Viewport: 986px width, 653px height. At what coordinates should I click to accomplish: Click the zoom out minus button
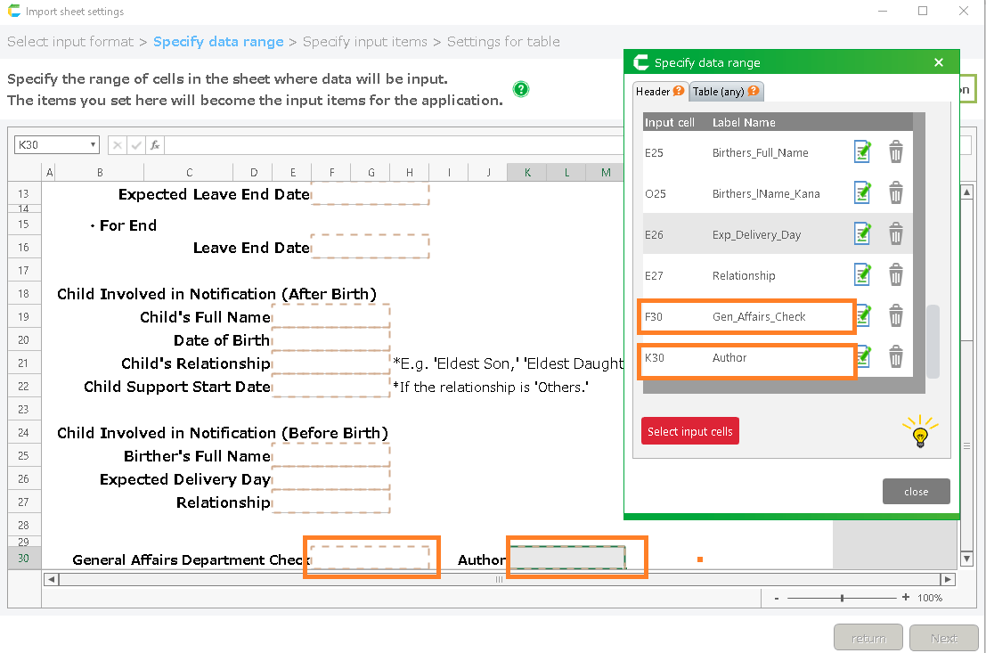pos(778,598)
